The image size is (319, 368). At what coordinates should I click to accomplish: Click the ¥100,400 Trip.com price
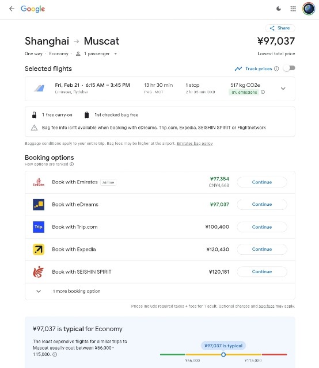[217, 227]
